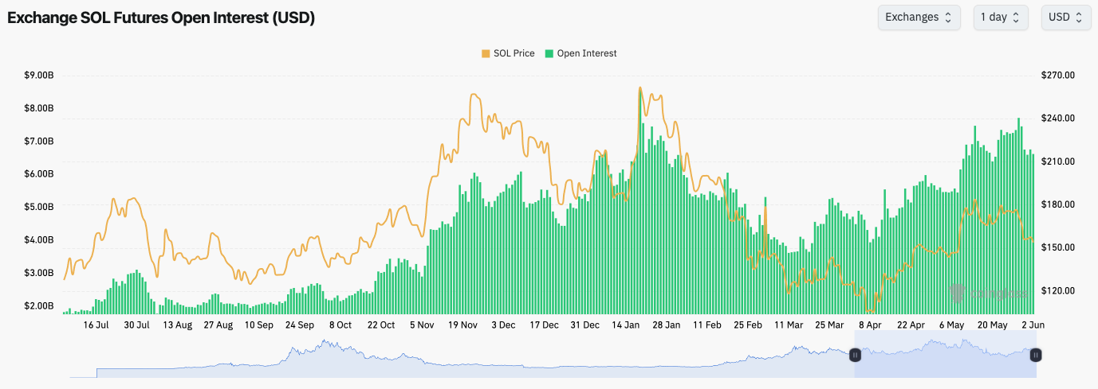Click the right range-slider handle icon
The image size is (1098, 389).
click(1035, 355)
